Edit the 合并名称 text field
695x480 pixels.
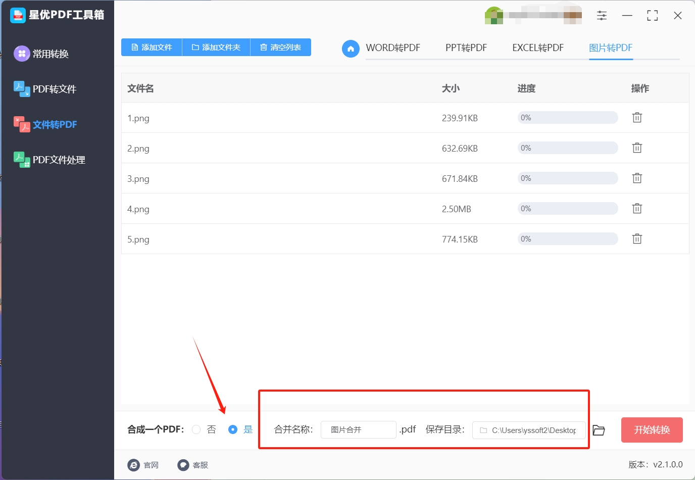click(x=359, y=430)
